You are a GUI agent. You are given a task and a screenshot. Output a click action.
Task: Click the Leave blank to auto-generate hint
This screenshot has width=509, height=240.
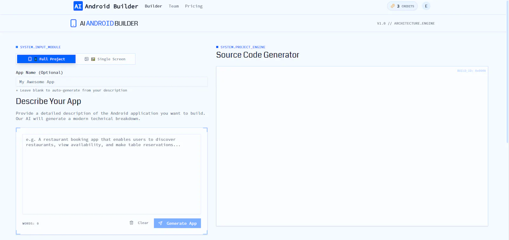(x=72, y=90)
